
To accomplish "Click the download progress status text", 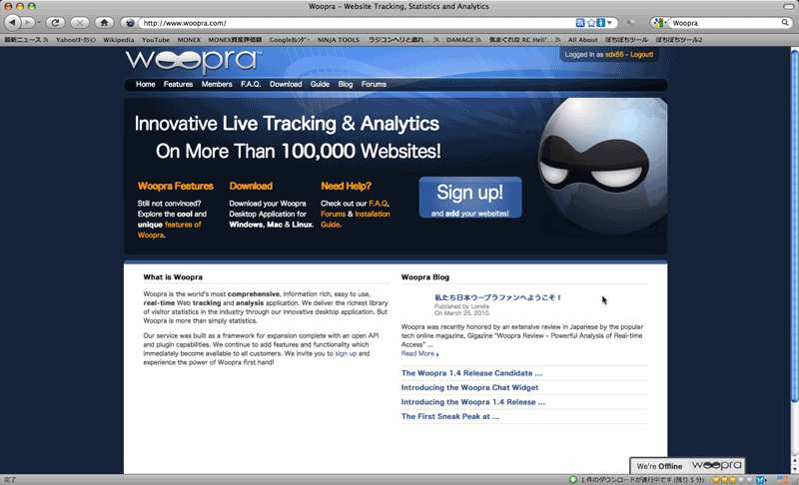I will click(642, 480).
